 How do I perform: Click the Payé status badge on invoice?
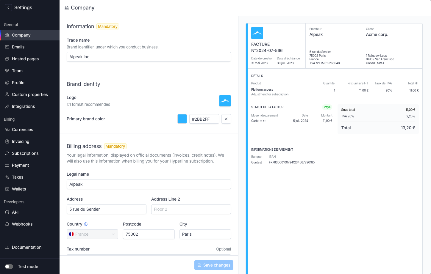point(327,107)
